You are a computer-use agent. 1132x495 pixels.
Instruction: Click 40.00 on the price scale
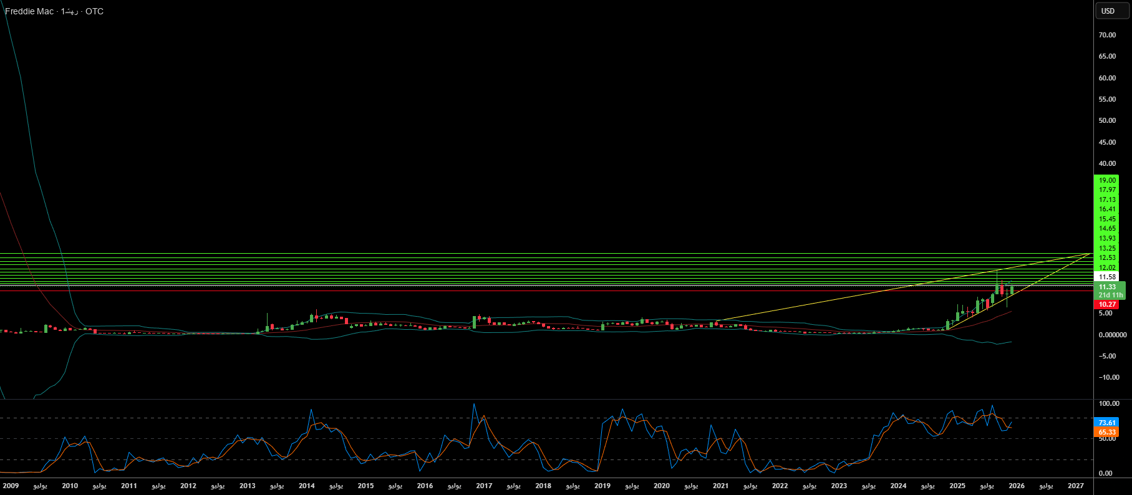tap(1107, 163)
